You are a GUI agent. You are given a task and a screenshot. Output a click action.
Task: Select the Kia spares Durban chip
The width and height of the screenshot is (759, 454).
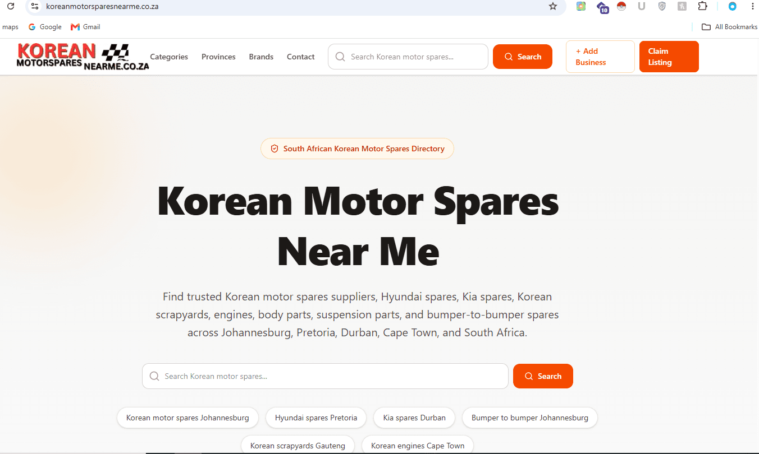point(414,418)
